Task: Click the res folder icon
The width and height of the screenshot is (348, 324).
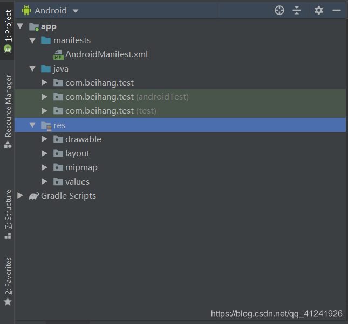Action: (46, 125)
